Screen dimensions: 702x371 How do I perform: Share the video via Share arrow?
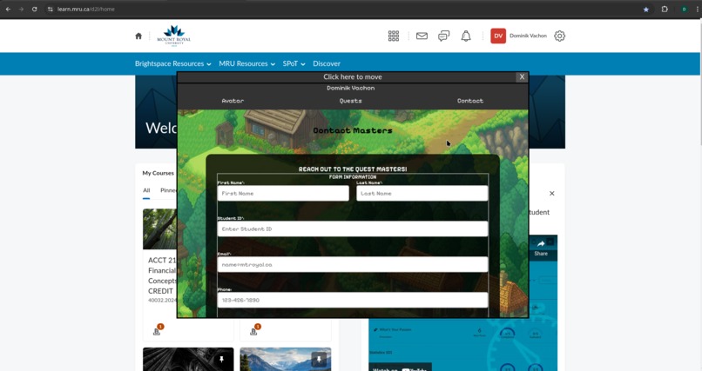click(541, 248)
